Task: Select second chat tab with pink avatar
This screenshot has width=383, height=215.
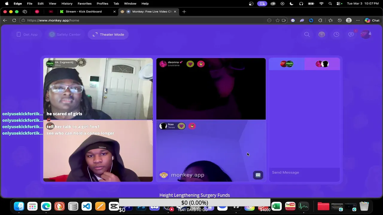Action: (322, 64)
